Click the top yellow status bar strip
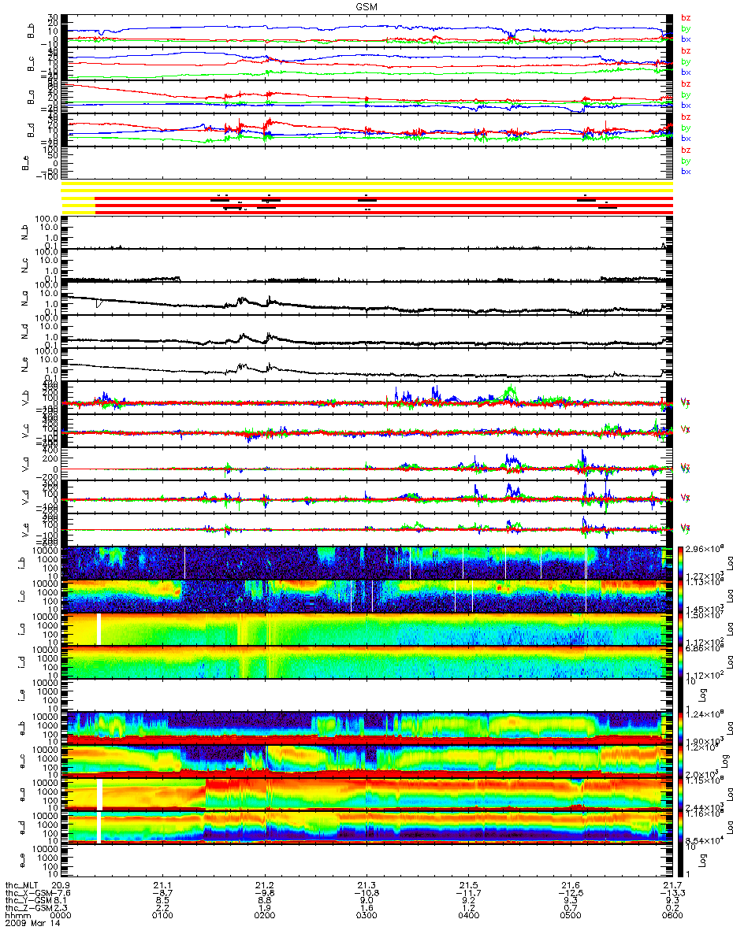 [x=367, y=183]
